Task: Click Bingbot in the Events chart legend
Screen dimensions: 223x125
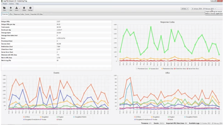Action: 60,117
